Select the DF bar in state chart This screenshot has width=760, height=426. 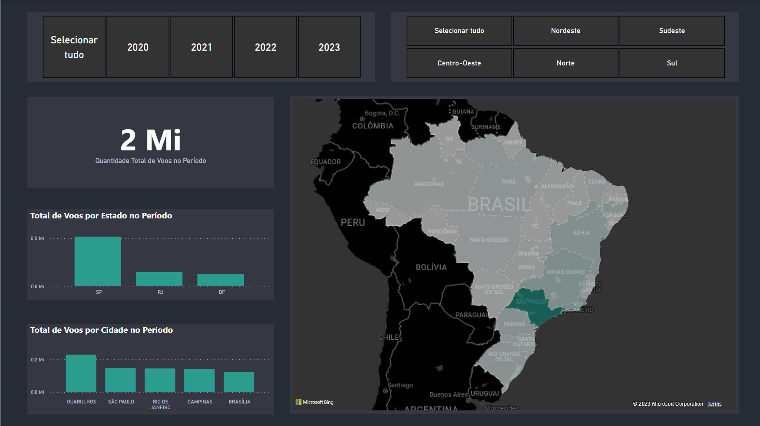coord(221,280)
